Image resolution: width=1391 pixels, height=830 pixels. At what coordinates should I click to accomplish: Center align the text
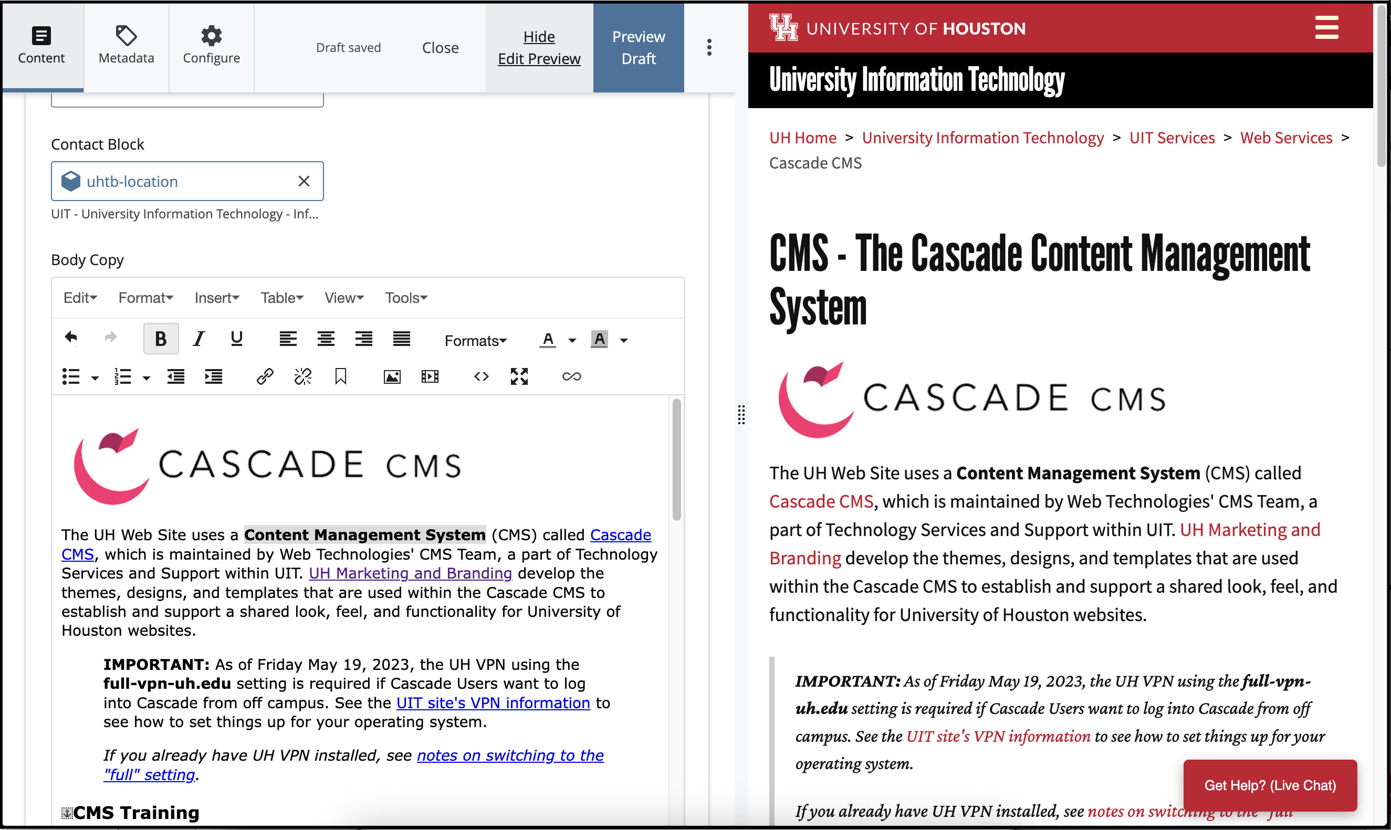click(x=326, y=339)
